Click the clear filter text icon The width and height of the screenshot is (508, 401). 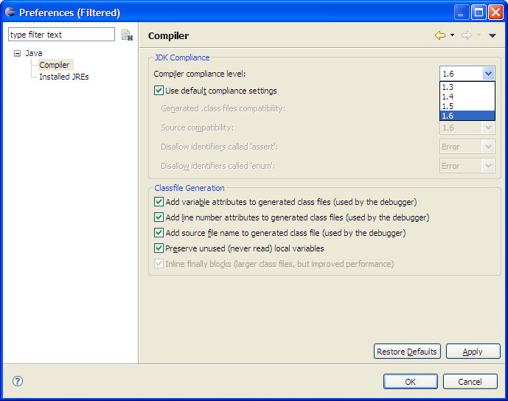click(x=127, y=35)
